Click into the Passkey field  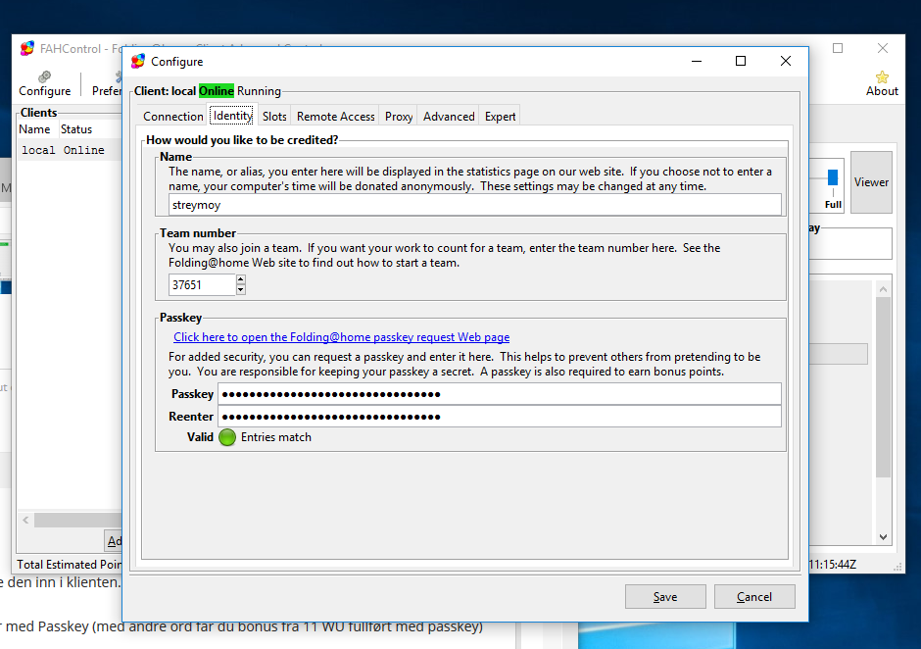point(500,394)
